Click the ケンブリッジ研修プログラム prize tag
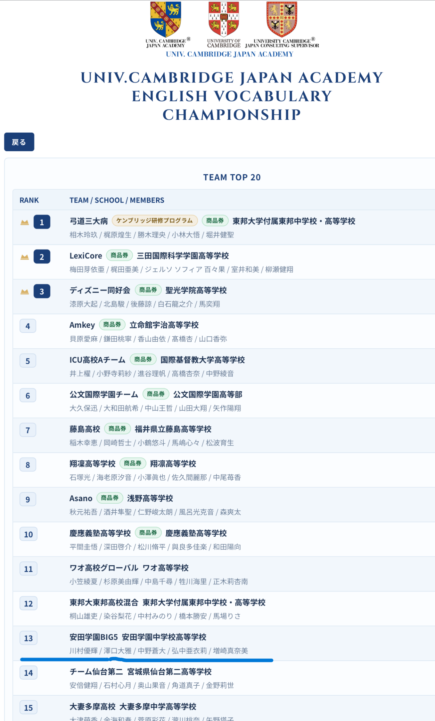This screenshot has height=721, width=435. click(154, 221)
